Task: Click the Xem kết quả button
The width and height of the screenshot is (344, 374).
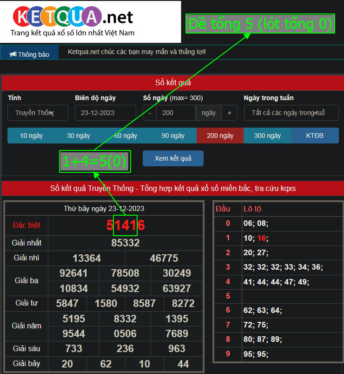Action: click(x=173, y=158)
